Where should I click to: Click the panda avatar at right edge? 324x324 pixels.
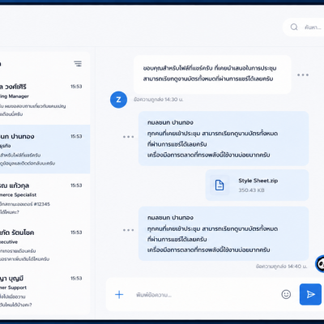[320, 264]
